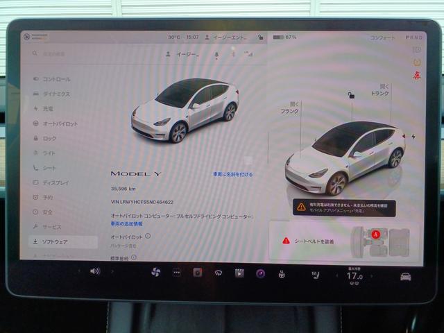Toggle the door lock icon above car
Image resolution: width=444 pixels, height=333 pixels.
pyautogui.click(x=352, y=97)
